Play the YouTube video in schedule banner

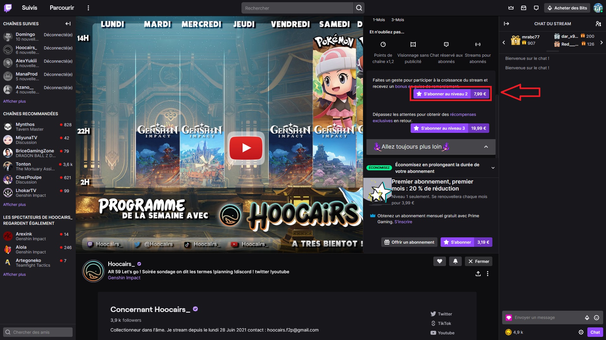[246, 148]
